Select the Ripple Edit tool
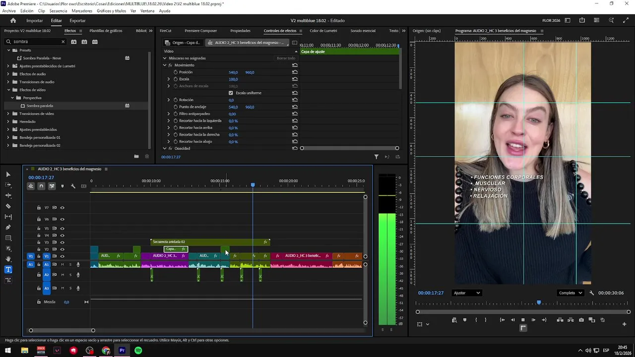Viewport: 635px width, 357px height. click(x=8, y=195)
